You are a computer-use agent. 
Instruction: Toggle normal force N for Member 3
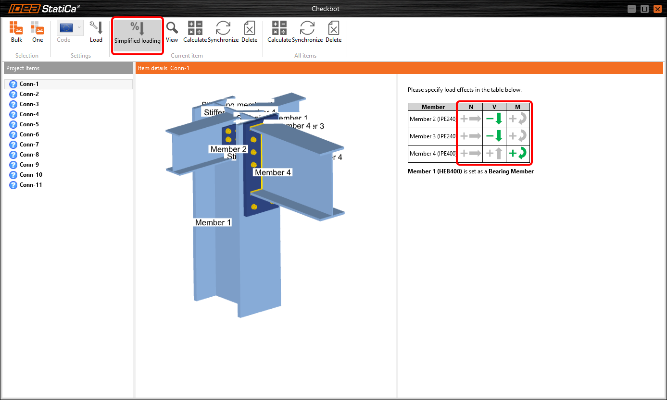[x=471, y=136]
